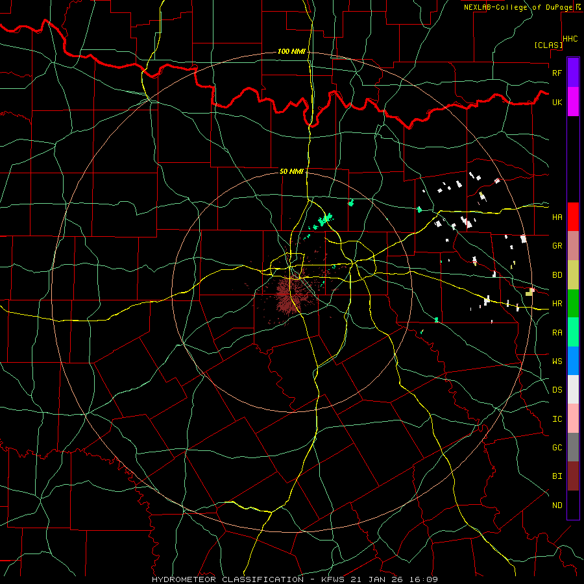Click the DS white legend swatch
584x584 pixels.
coord(573,389)
